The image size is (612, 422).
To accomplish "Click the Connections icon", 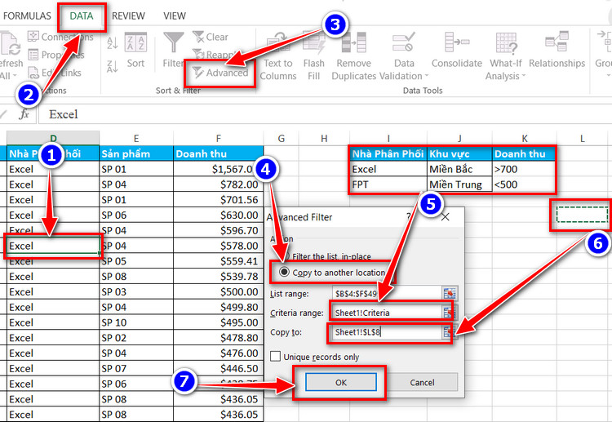I will pyautogui.click(x=33, y=37).
